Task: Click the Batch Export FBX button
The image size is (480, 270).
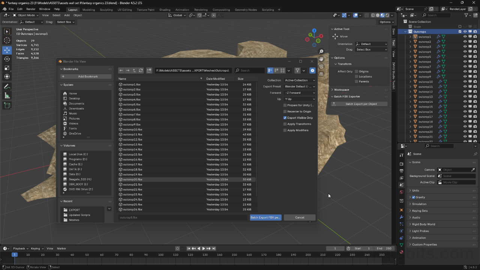Action: pos(265,217)
